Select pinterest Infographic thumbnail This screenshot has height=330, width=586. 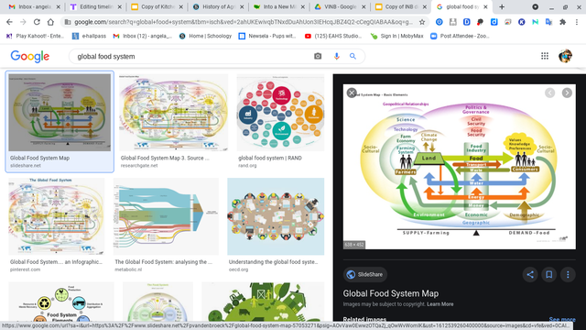[57, 216]
